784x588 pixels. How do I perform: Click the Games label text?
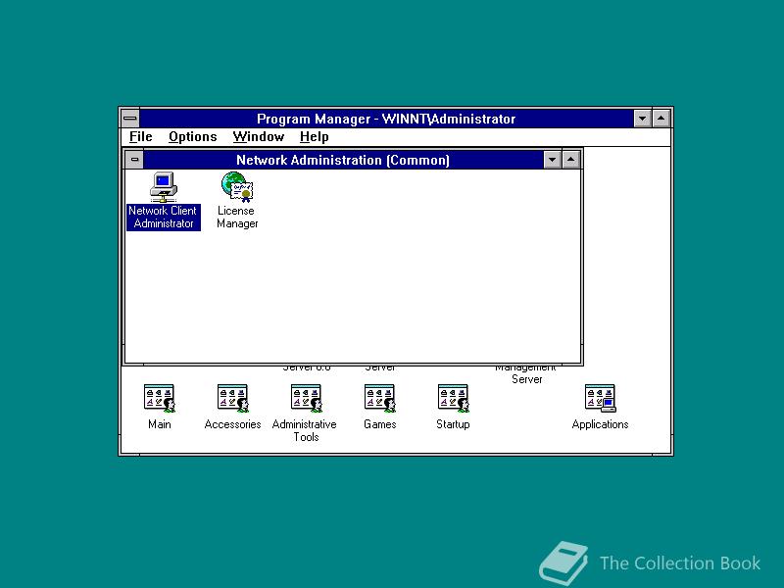pos(380,424)
